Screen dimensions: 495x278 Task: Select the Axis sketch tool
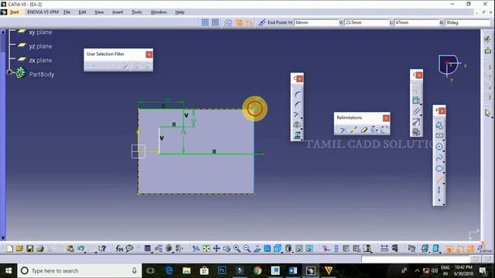click(439, 190)
